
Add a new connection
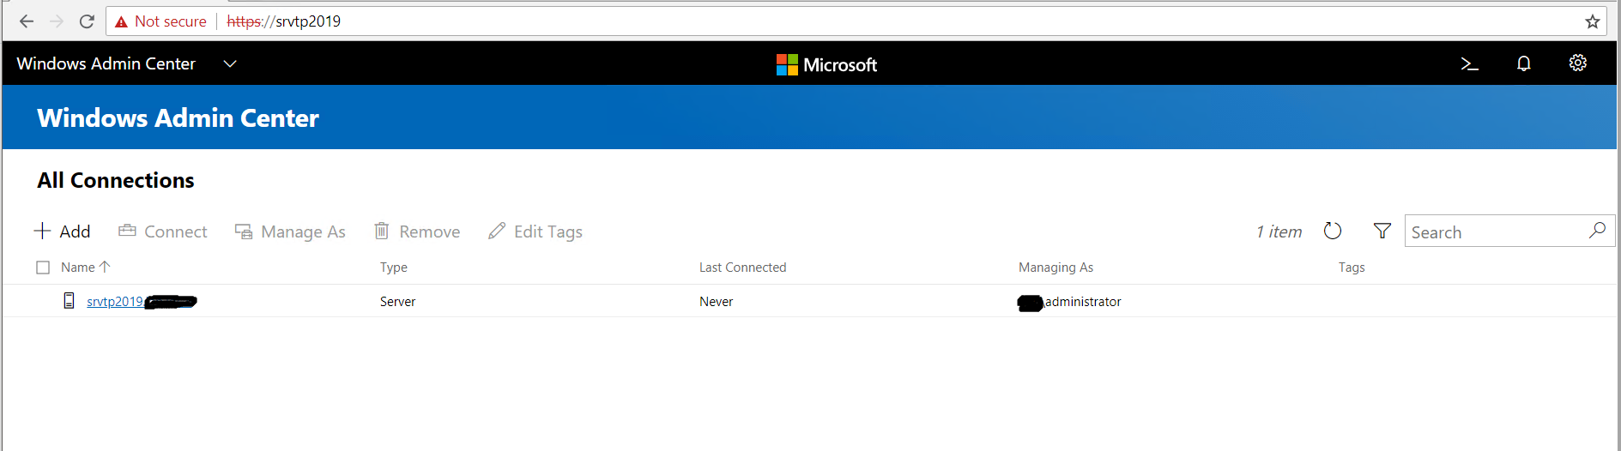62,232
